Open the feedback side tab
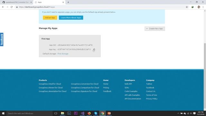The image size is (206, 116). tap(2, 39)
